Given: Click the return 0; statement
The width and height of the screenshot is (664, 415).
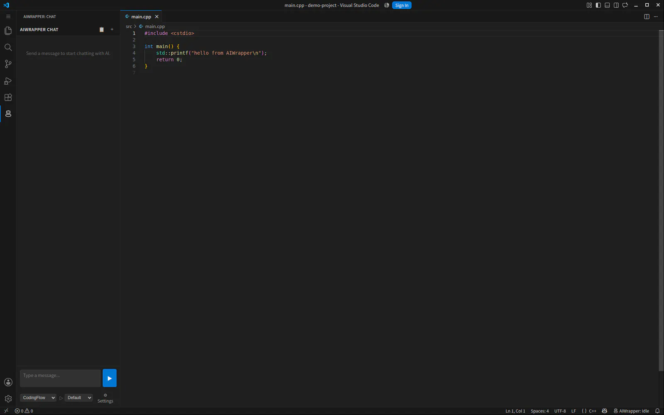Looking at the screenshot, I should click(169, 60).
